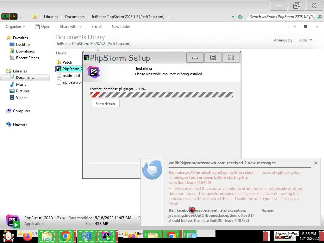
Task: Open Downloads under Favorites
Action: coord(22,51)
